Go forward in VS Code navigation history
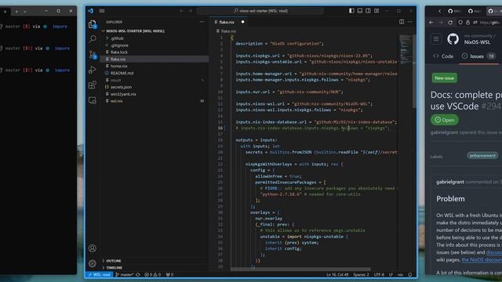502x282 pixels. [x=190, y=11]
